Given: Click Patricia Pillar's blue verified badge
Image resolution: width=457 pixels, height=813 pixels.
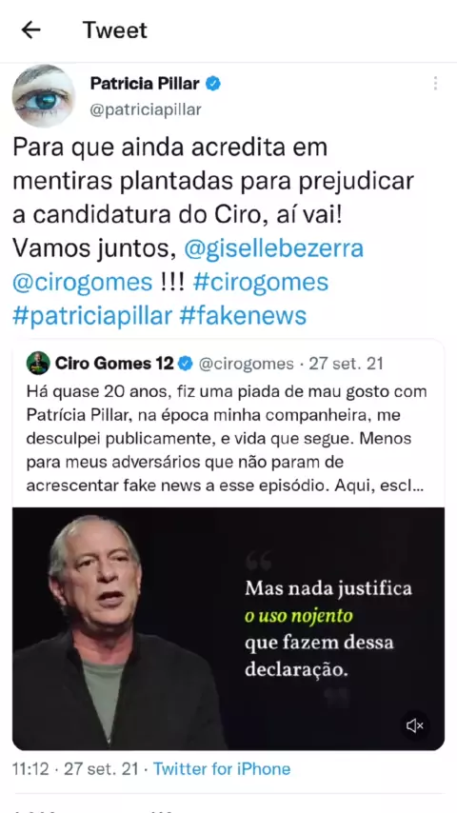Looking at the screenshot, I should point(212,84).
